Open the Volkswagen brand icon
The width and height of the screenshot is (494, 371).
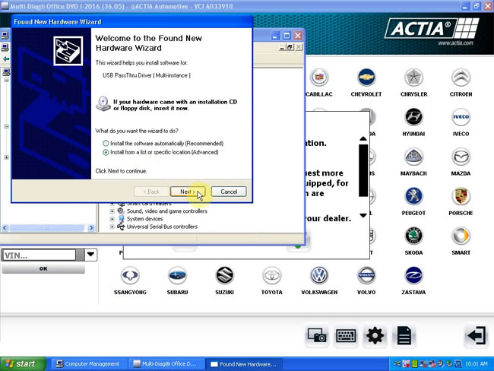[x=319, y=275]
